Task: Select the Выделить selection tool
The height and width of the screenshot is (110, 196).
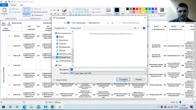Action: (27, 12)
